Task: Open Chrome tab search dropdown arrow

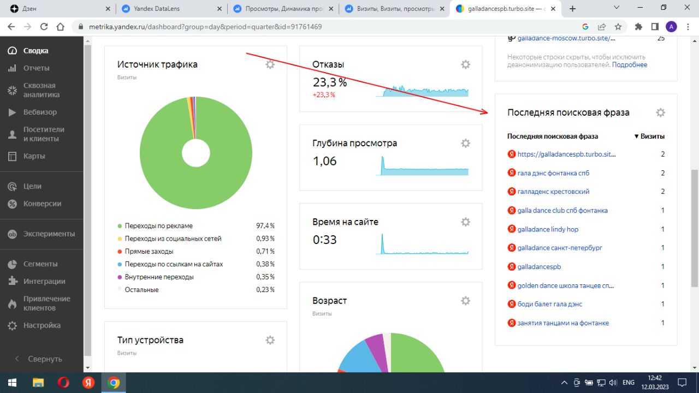Action: (617, 8)
